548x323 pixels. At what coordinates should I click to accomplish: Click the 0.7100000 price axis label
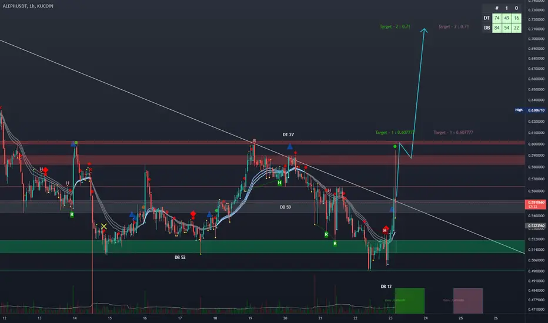536,29
